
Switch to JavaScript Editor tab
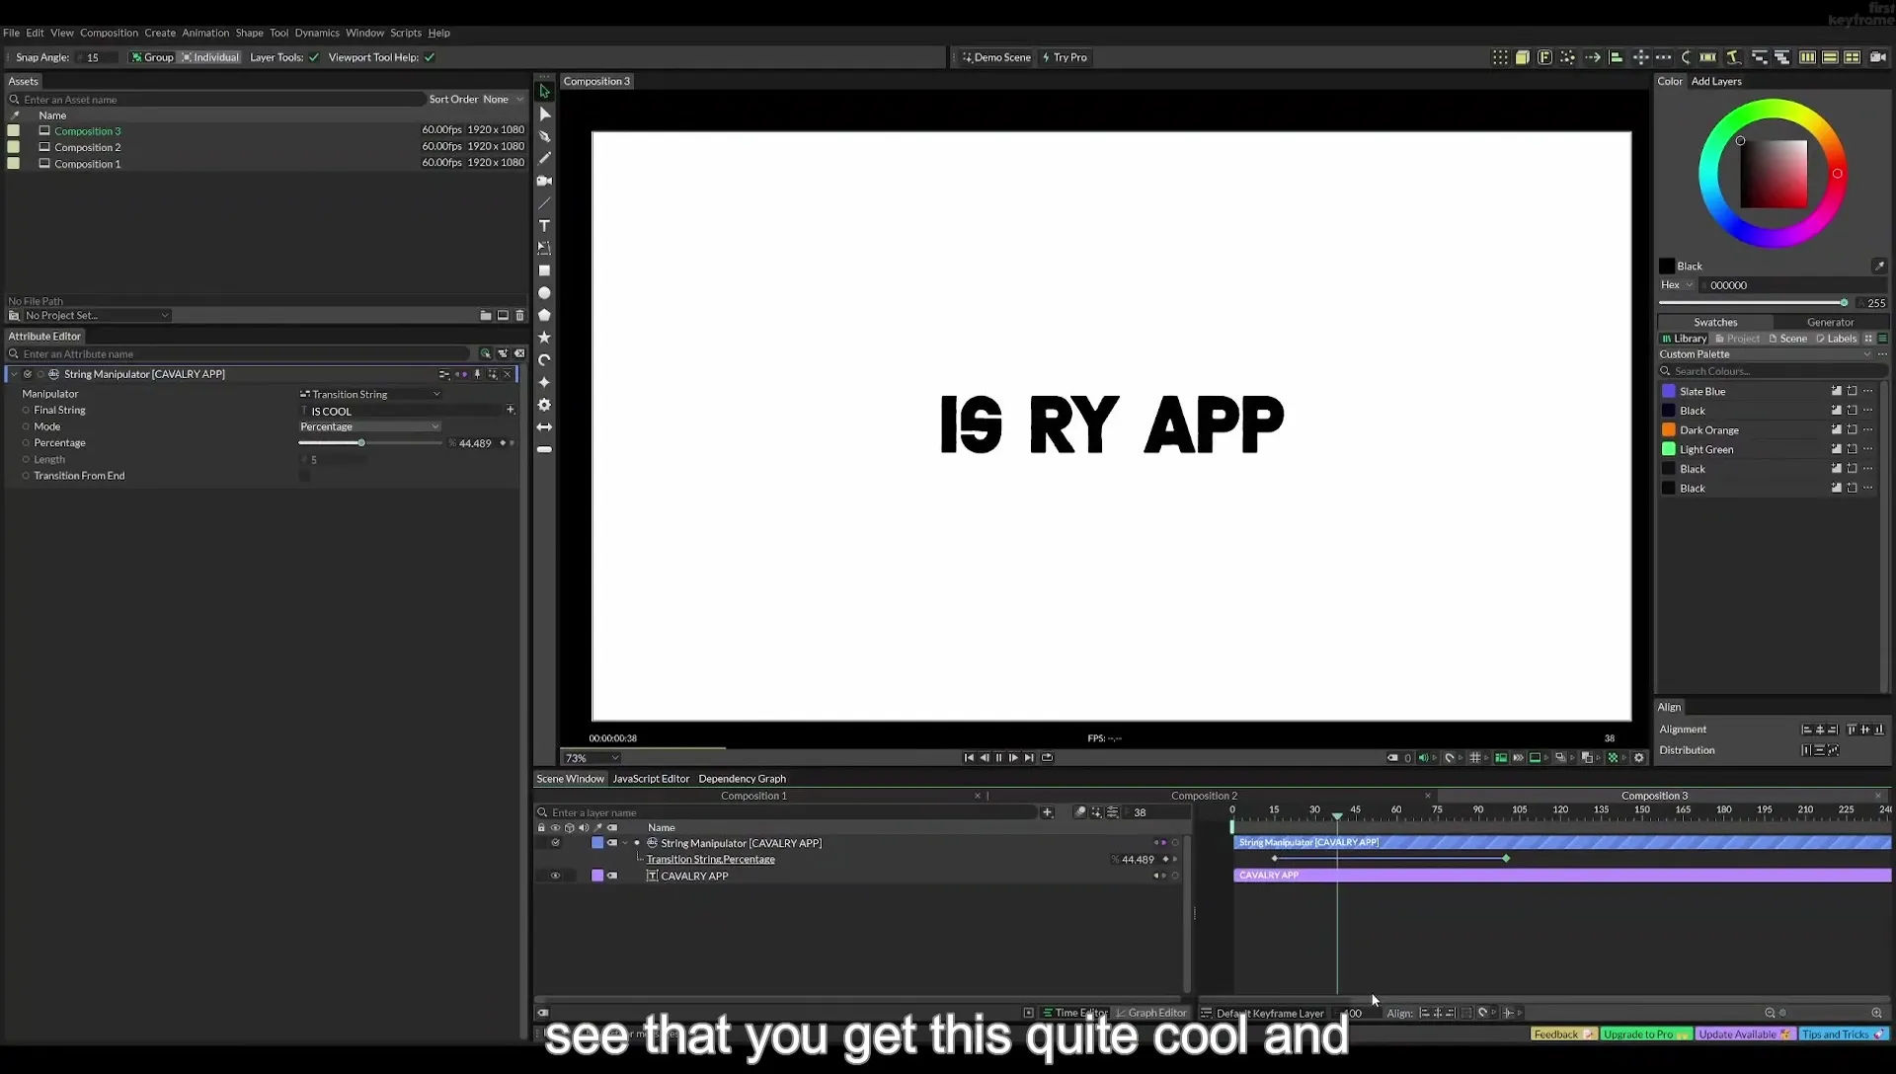pyautogui.click(x=651, y=779)
